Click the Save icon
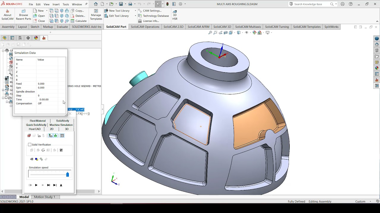Screen dimensions: 380x213 tap(121, 4)
